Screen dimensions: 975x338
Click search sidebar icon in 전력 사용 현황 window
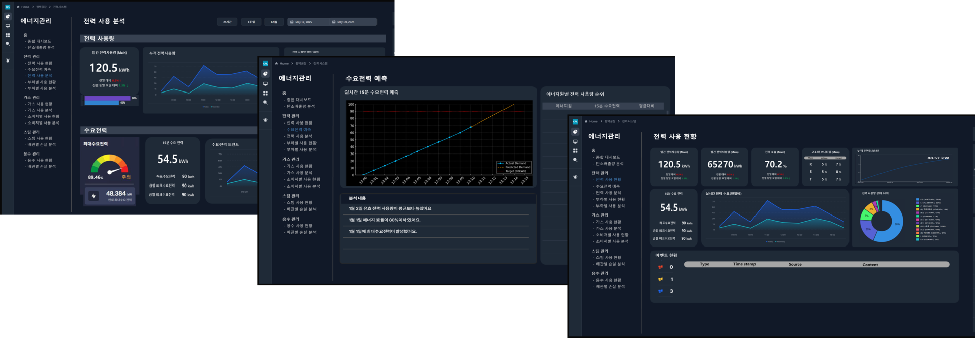click(x=575, y=160)
